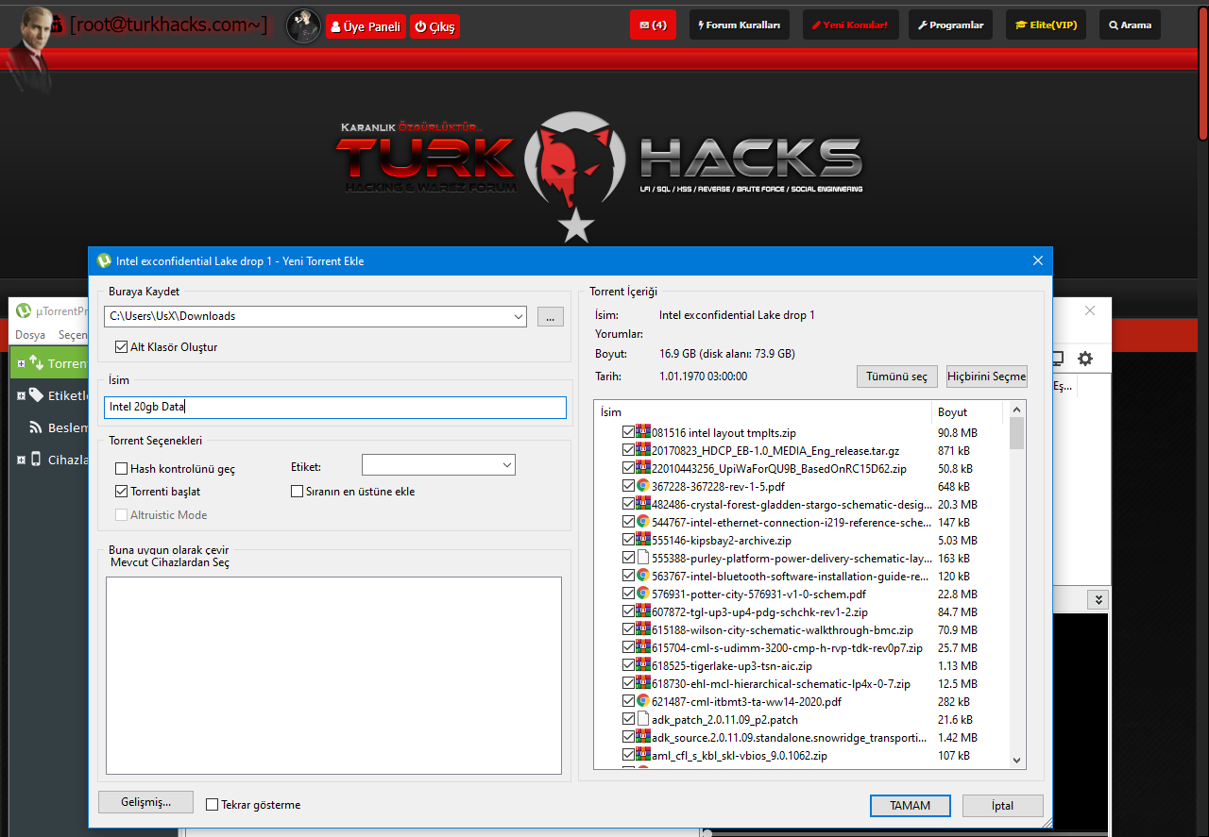
Task: Enable Hash kontrolünü geç checkbox
Action: tap(121, 468)
